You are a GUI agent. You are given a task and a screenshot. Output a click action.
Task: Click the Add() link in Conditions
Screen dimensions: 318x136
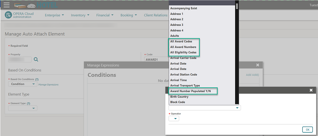pos(255,75)
